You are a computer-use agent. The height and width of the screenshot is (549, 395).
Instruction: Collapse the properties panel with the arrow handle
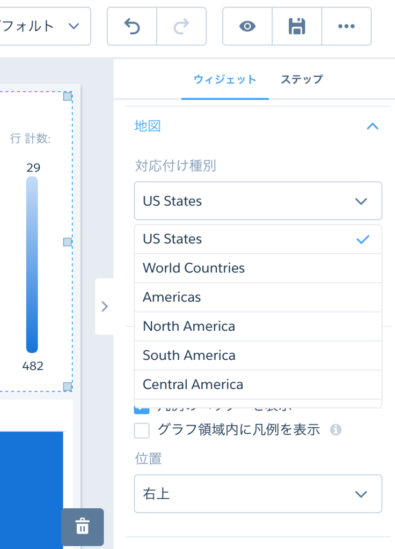coord(105,306)
